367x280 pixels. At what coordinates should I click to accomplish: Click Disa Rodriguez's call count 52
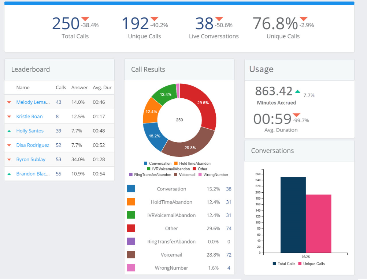coord(59,145)
